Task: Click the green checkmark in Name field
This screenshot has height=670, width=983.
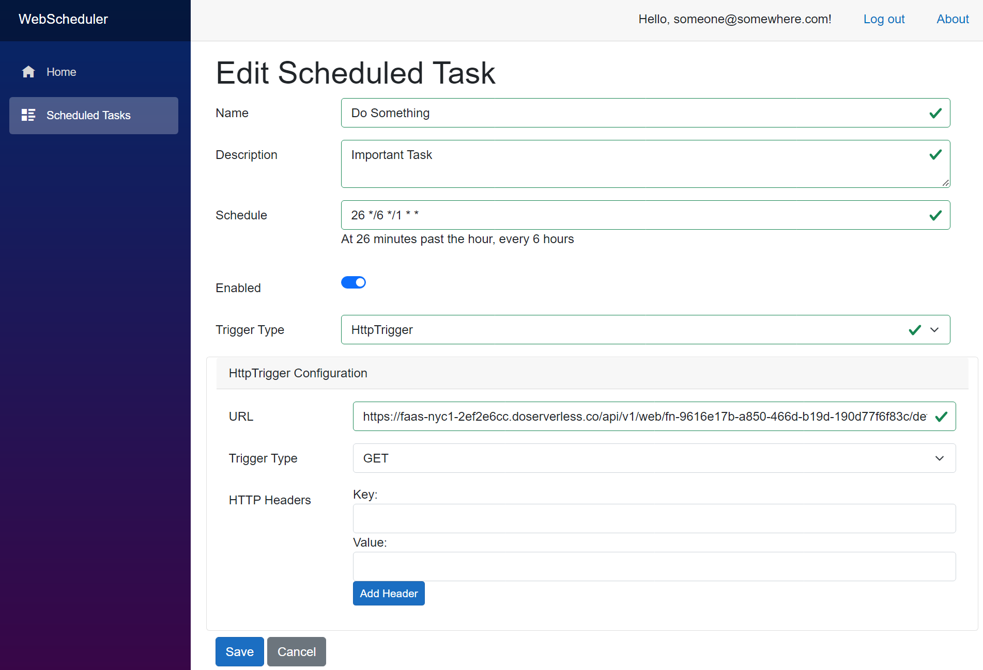Action: pos(935,113)
